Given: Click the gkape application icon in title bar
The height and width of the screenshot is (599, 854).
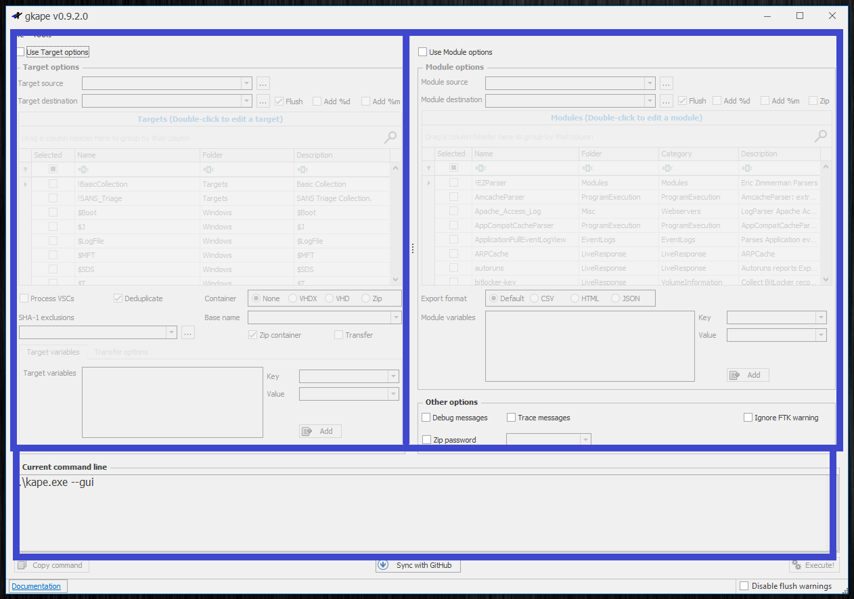Looking at the screenshot, I should [17, 16].
